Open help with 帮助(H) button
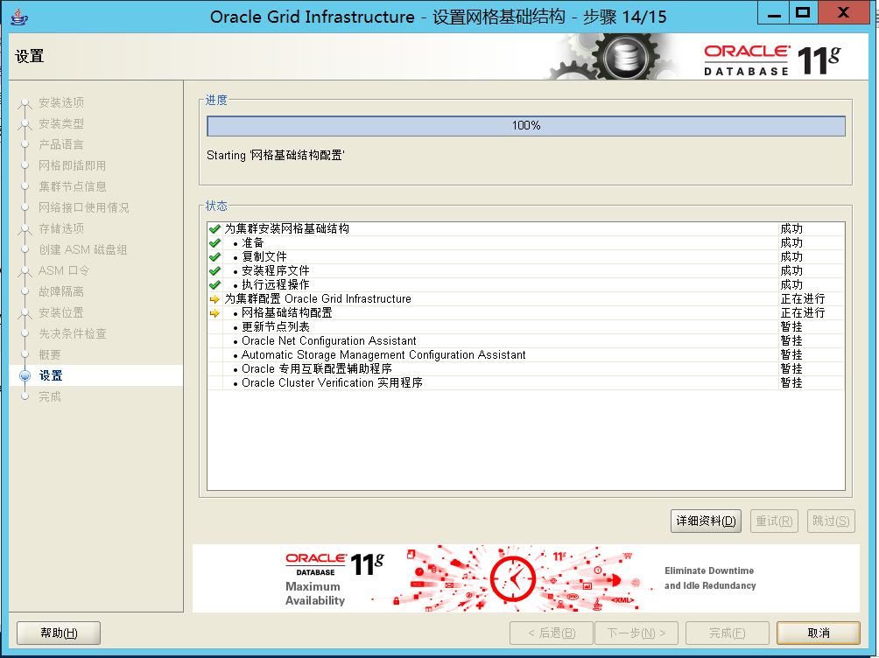 tap(59, 633)
